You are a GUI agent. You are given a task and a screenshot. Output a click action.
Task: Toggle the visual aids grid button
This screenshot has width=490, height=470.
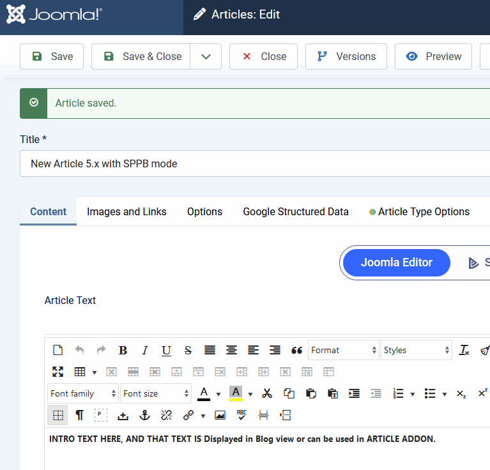[x=57, y=415]
